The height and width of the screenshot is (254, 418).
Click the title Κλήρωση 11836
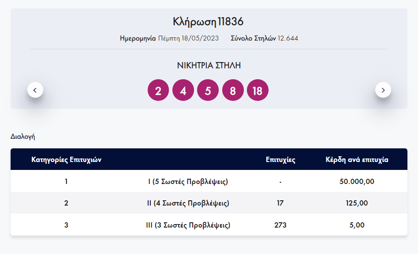tap(209, 22)
